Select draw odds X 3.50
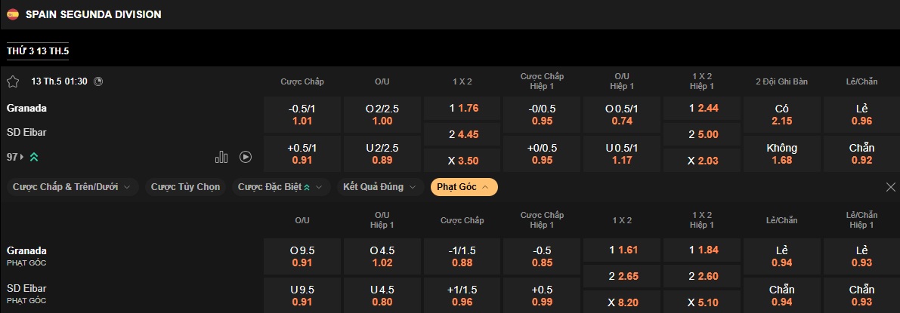This screenshot has height=313, width=900. [463, 161]
